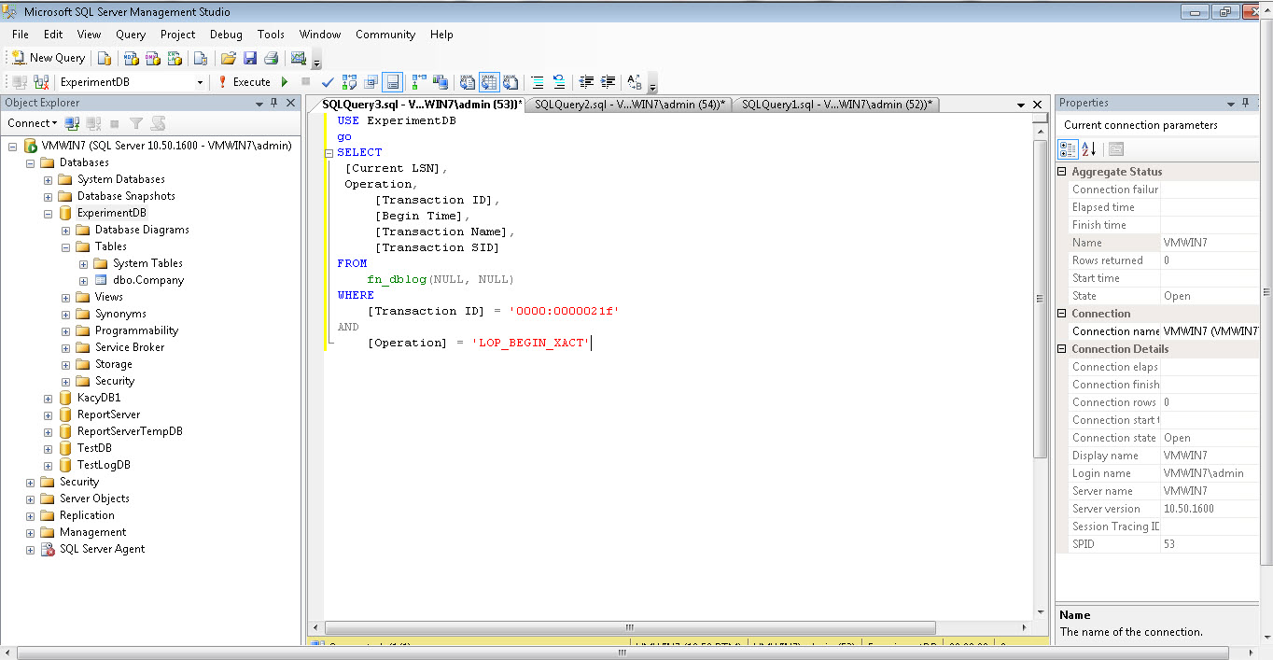Sort Properties alphabetically
The width and height of the screenshot is (1273, 660).
[1088, 149]
